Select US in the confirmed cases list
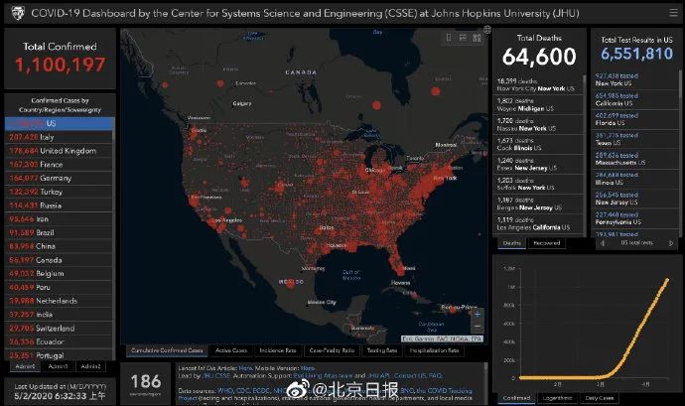 pyautogui.click(x=59, y=124)
